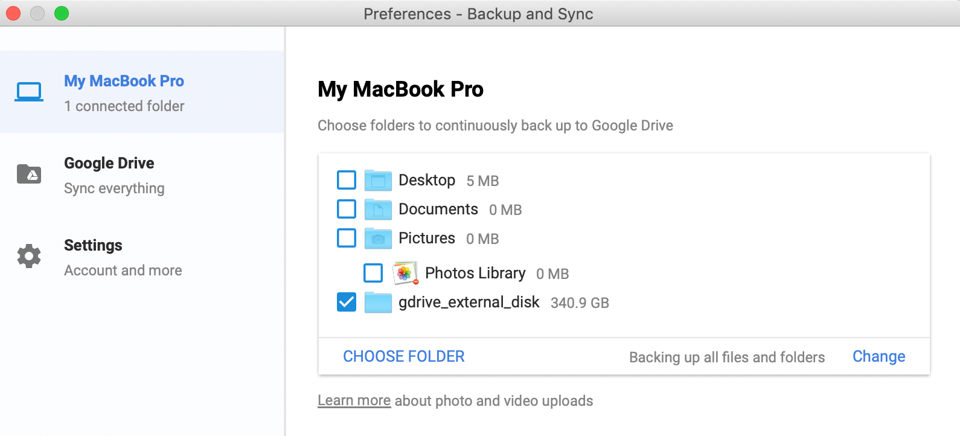Viewport: 960px width, 436px height.
Task: Tick the Pictures folder checkbox
Action: pos(347,238)
